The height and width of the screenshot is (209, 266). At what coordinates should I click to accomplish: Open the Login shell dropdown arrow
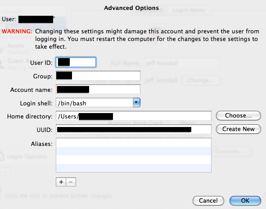point(136,103)
